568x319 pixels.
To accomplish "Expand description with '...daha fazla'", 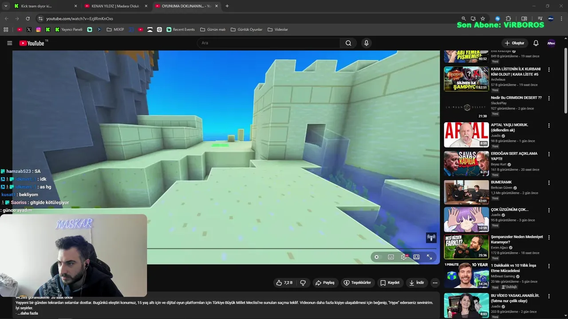I will pos(28,313).
